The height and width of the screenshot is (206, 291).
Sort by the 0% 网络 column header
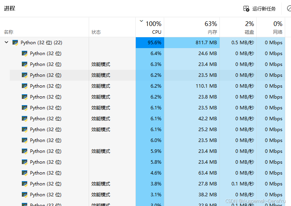click(271, 28)
